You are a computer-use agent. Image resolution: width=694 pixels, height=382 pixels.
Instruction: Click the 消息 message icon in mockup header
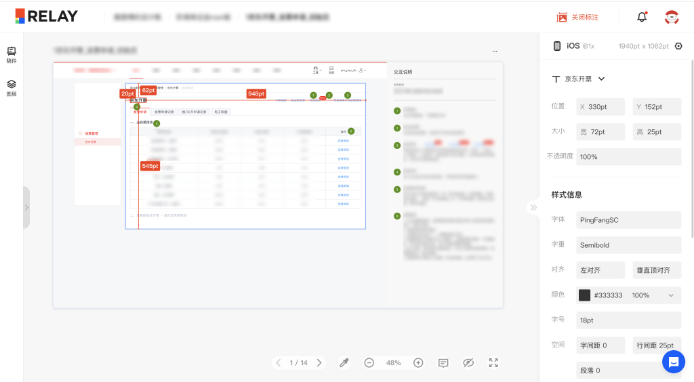pyautogui.click(x=331, y=70)
